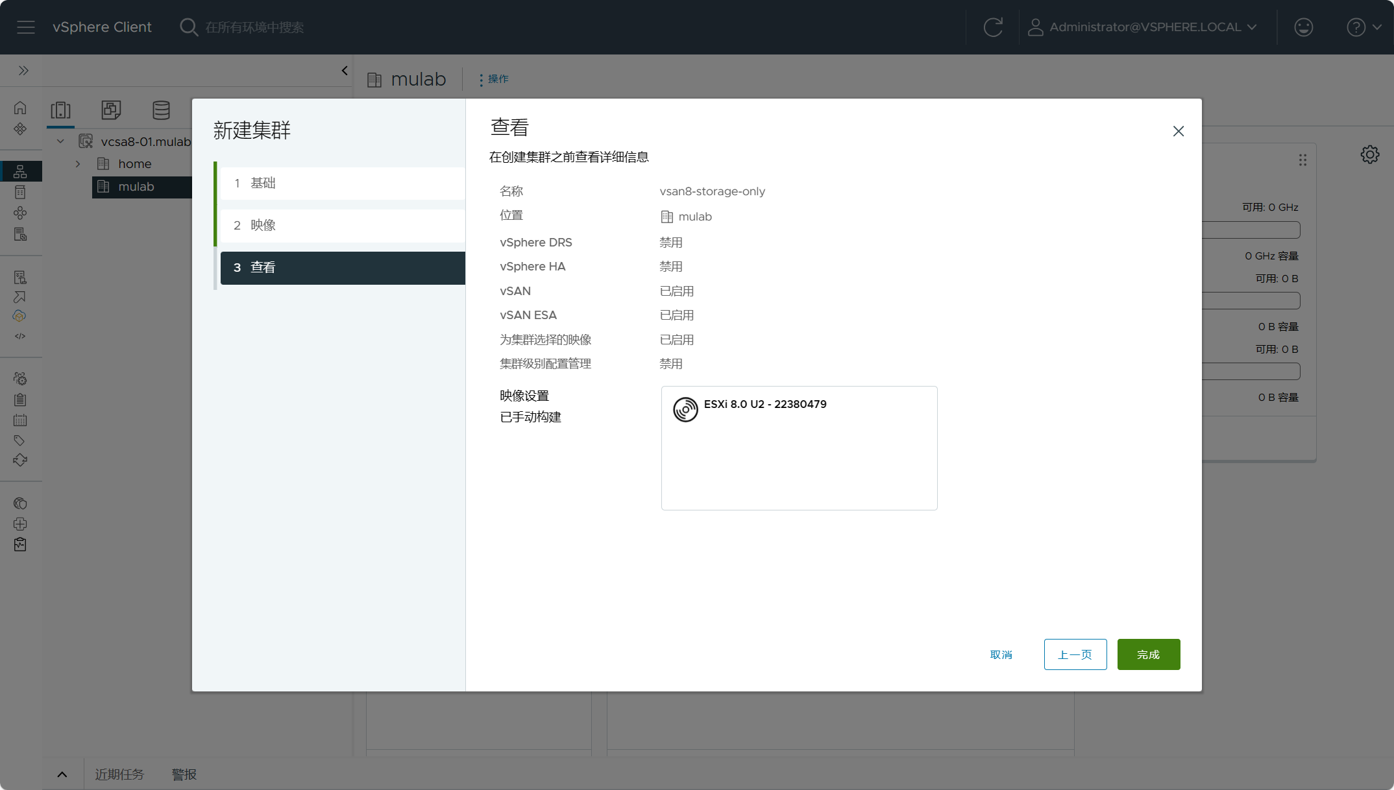Select home datacenter in tree
Screen dimensions: 1394x790
click(x=134, y=164)
